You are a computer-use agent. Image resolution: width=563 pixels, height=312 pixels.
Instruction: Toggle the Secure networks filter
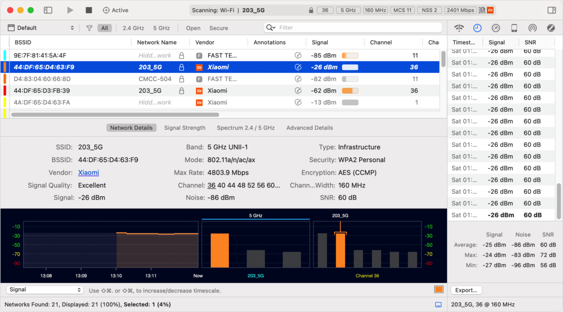point(219,28)
